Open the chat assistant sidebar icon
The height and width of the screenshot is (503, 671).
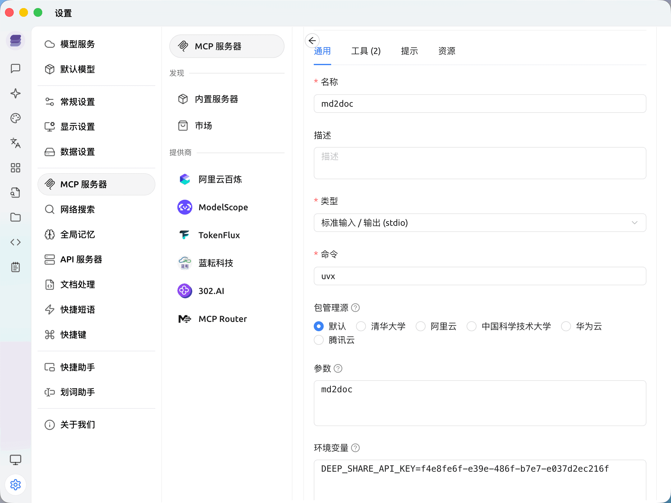click(x=15, y=68)
